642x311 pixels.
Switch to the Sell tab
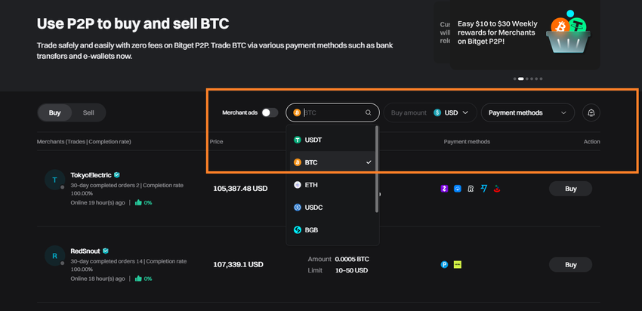pos(88,112)
